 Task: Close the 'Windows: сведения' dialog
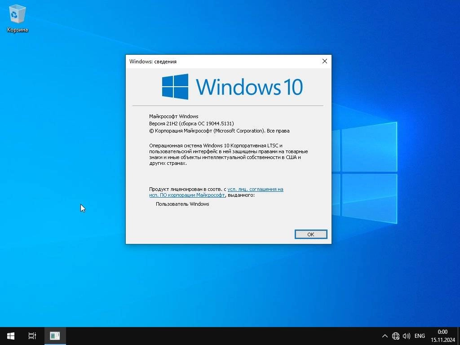pyautogui.click(x=324, y=61)
